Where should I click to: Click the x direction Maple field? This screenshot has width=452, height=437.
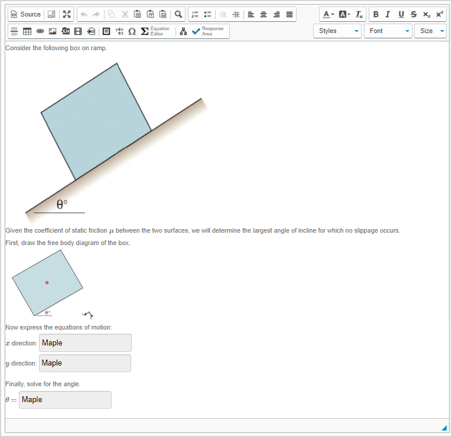[x=85, y=343]
